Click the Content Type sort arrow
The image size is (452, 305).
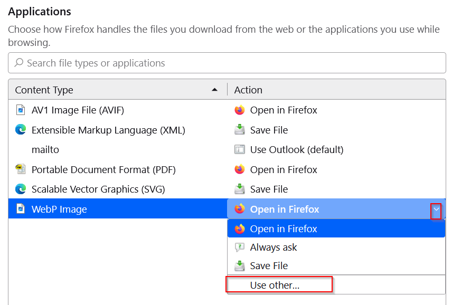214,90
